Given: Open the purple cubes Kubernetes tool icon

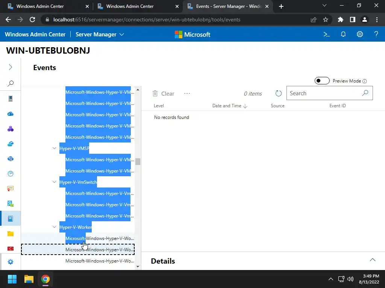Looking at the screenshot, I should (10, 129).
